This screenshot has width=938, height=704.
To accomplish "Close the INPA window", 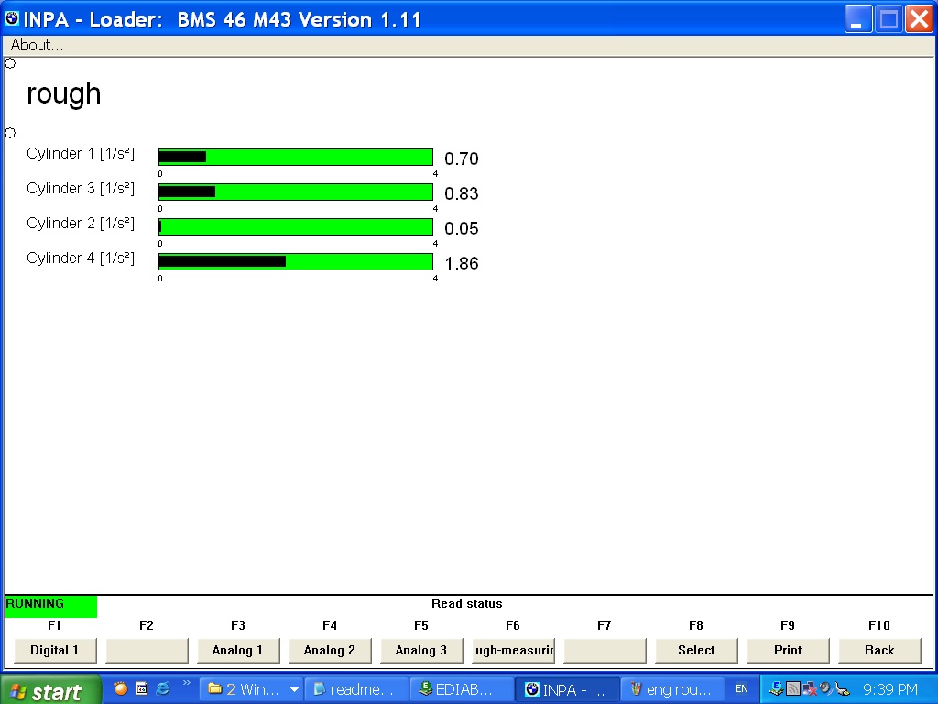I will (x=920, y=19).
